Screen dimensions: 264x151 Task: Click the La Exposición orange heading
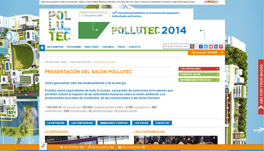tap(57, 132)
